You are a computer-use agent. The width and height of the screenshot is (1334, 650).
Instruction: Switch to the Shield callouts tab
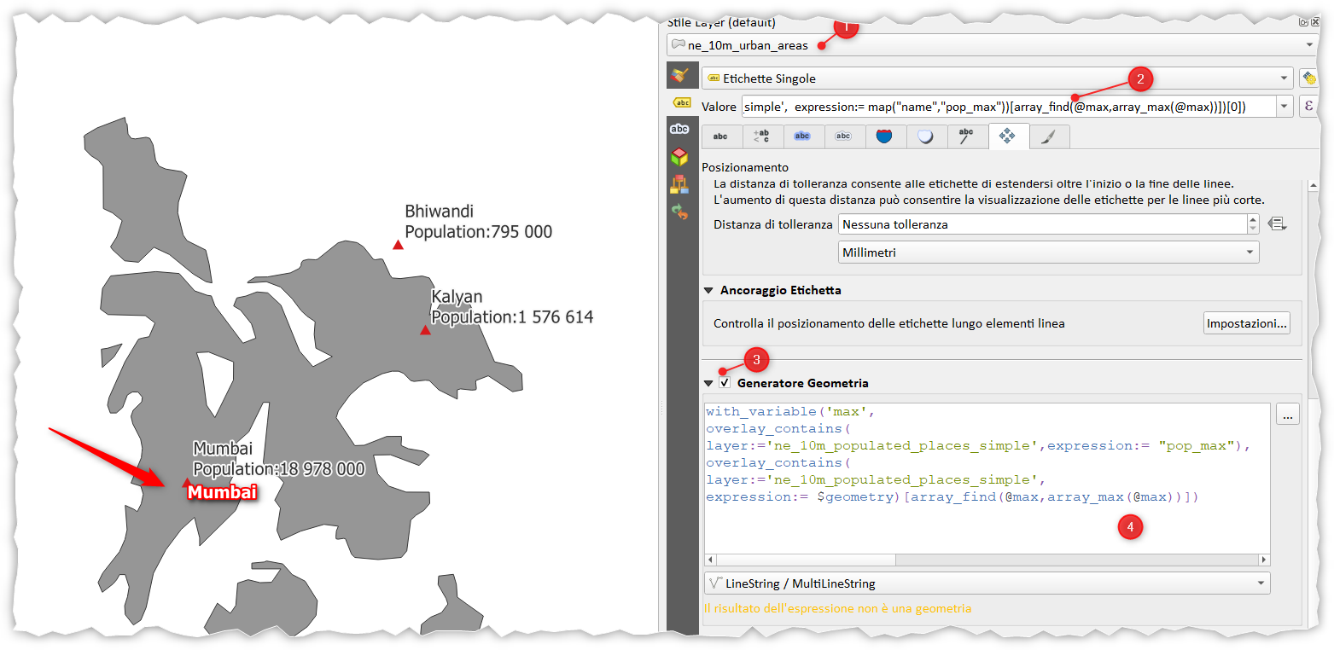[884, 136]
